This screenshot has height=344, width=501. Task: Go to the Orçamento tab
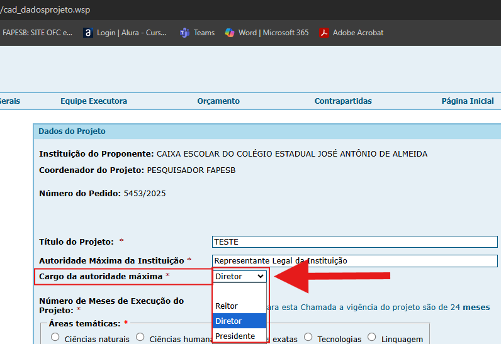pyautogui.click(x=218, y=101)
